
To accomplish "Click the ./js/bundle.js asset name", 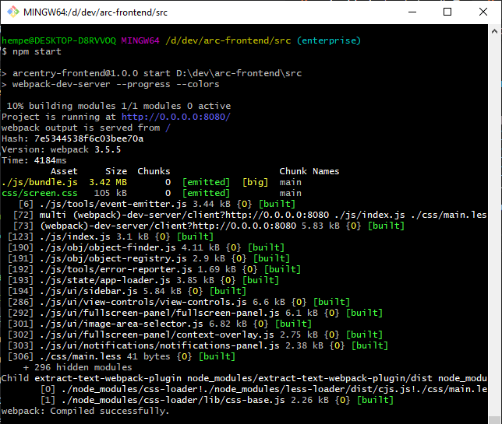I will point(40,183).
